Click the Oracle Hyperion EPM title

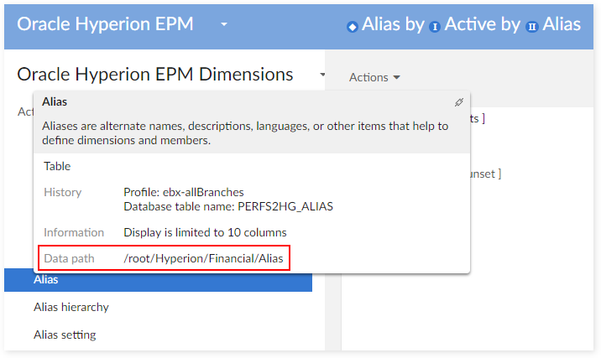(x=105, y=23)
